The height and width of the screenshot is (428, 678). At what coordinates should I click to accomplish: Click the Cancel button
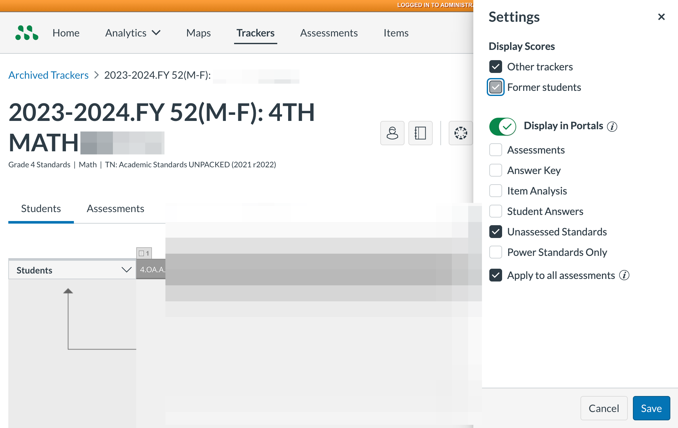tap(604, 408)
